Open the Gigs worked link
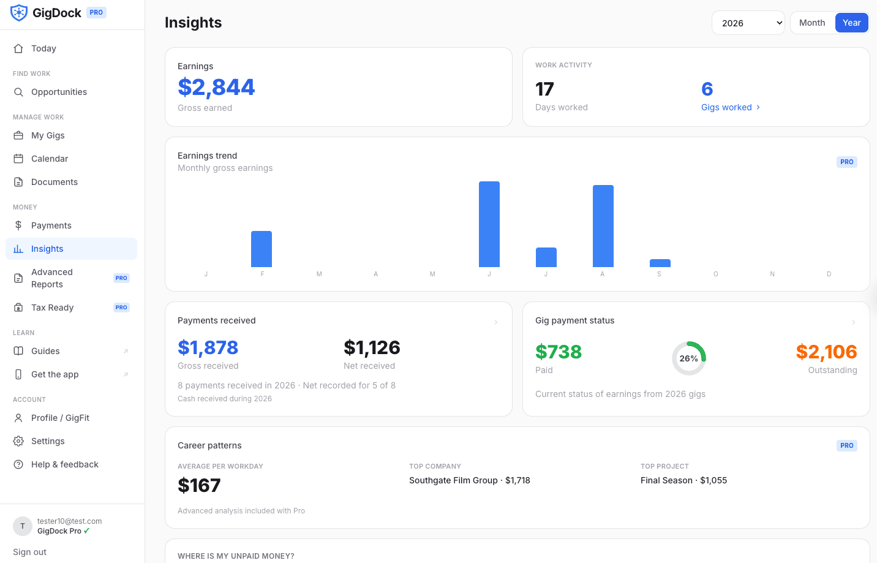The image size is (877, 563). 731,107
